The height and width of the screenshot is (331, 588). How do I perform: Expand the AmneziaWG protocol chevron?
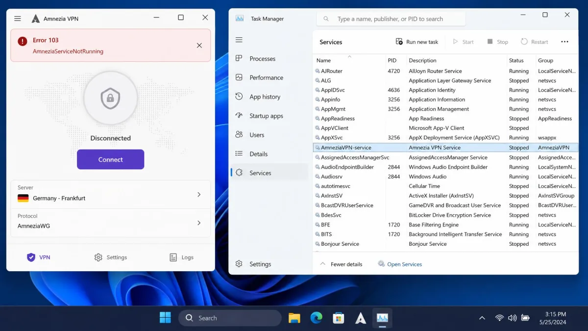(199, 223)
